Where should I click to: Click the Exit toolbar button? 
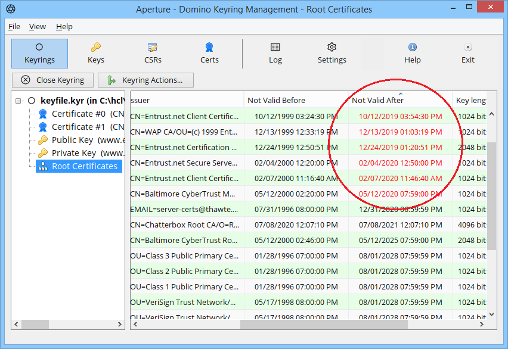point(468,54)
